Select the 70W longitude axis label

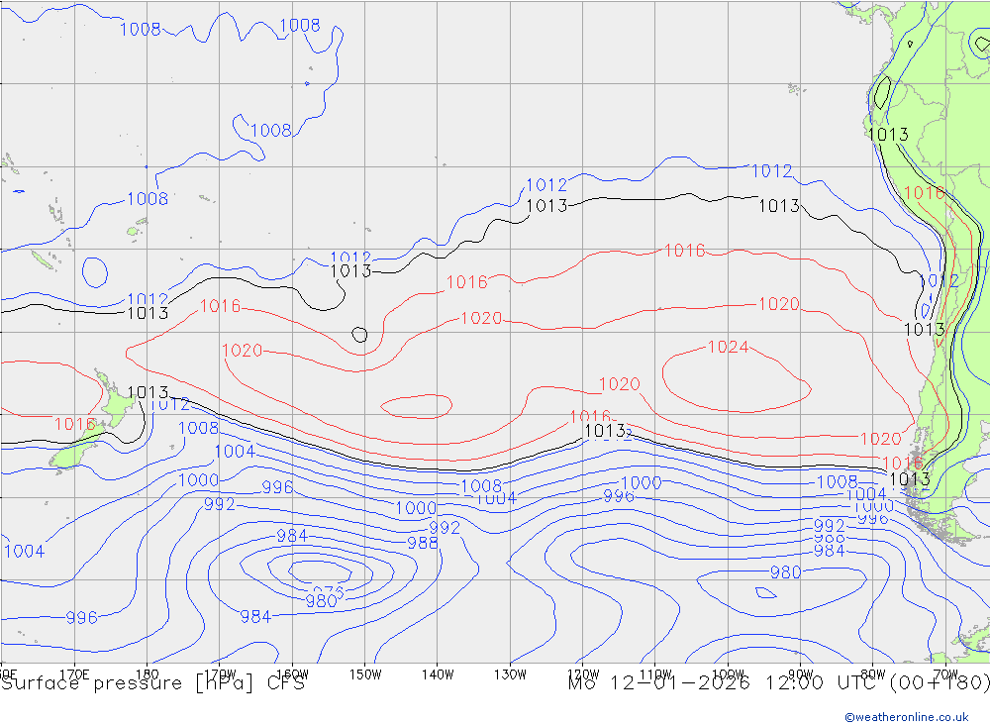pos(945,674)
